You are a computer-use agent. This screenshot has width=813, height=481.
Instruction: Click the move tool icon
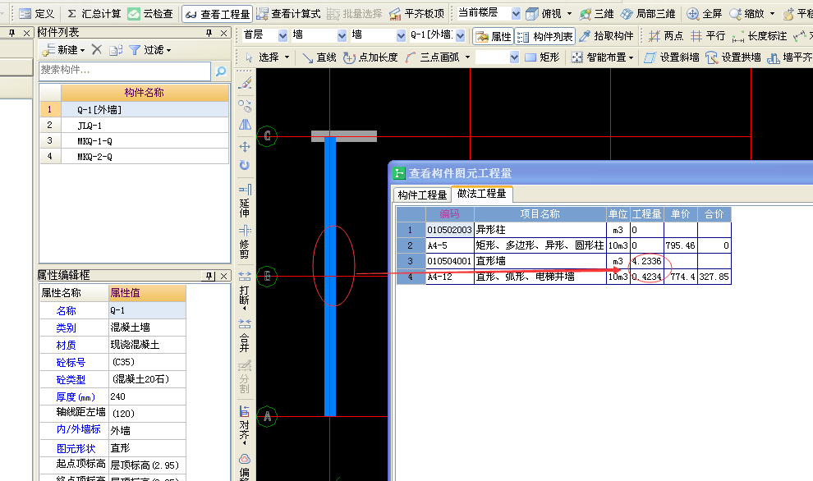pos(245,147)
